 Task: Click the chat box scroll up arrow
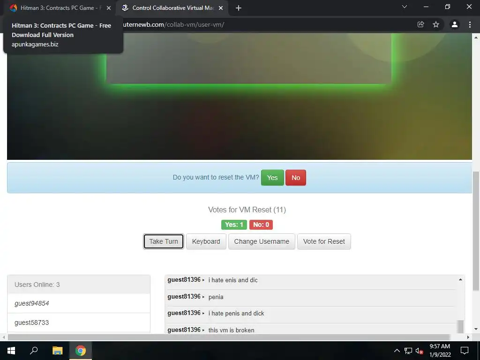click(460, 279)
